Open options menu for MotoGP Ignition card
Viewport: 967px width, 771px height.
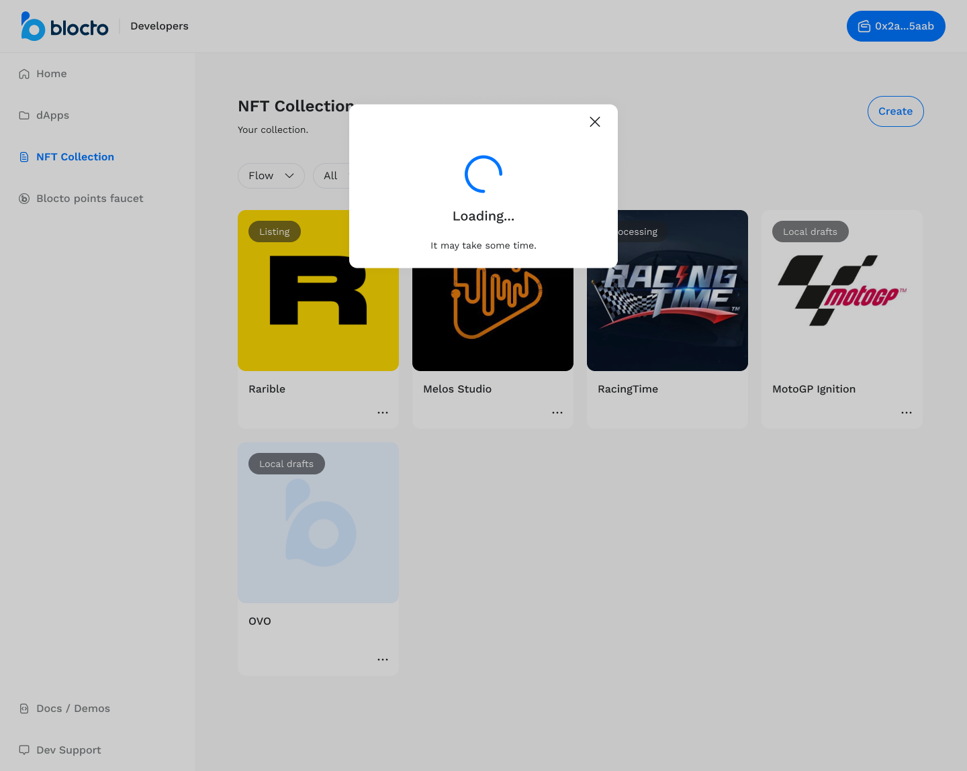(x=907, y=413)
